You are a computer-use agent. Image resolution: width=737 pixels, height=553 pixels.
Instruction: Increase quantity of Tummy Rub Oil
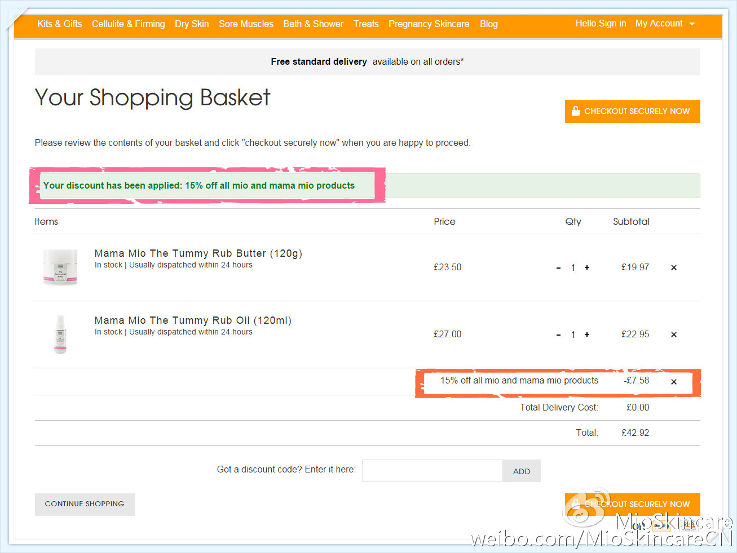click(587, 335)
